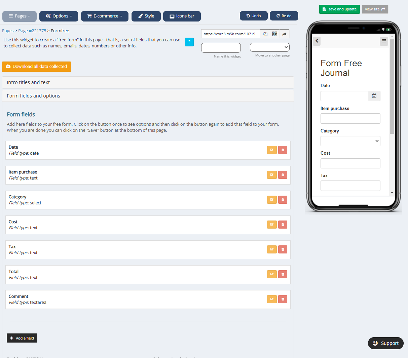
Task: Open the QR code for this page
Action: [274, 34]
